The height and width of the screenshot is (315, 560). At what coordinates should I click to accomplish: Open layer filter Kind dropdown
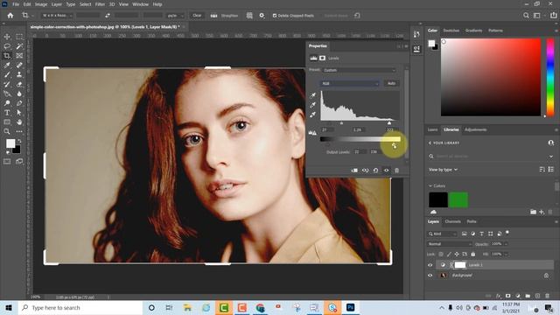click(442, 234)
